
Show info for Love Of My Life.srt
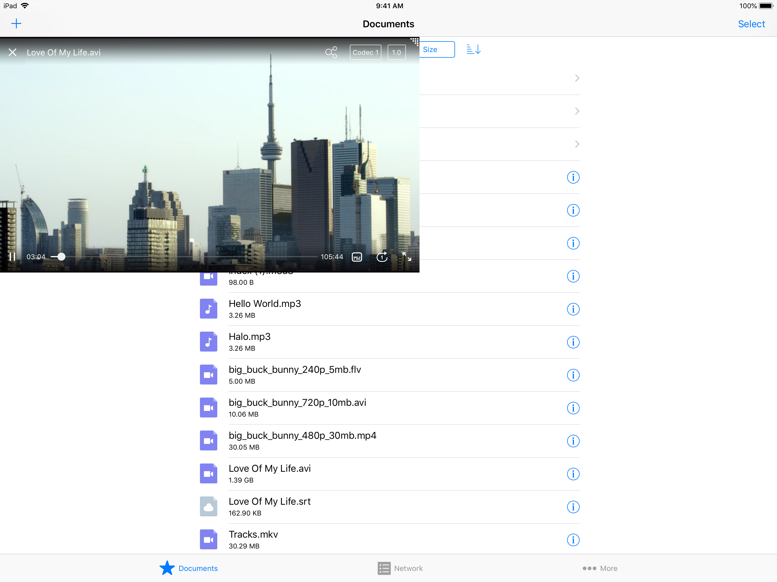573,507
